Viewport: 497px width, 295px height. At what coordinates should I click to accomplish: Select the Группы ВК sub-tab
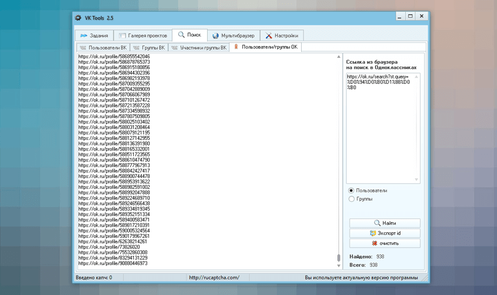(x=149, y=47)
